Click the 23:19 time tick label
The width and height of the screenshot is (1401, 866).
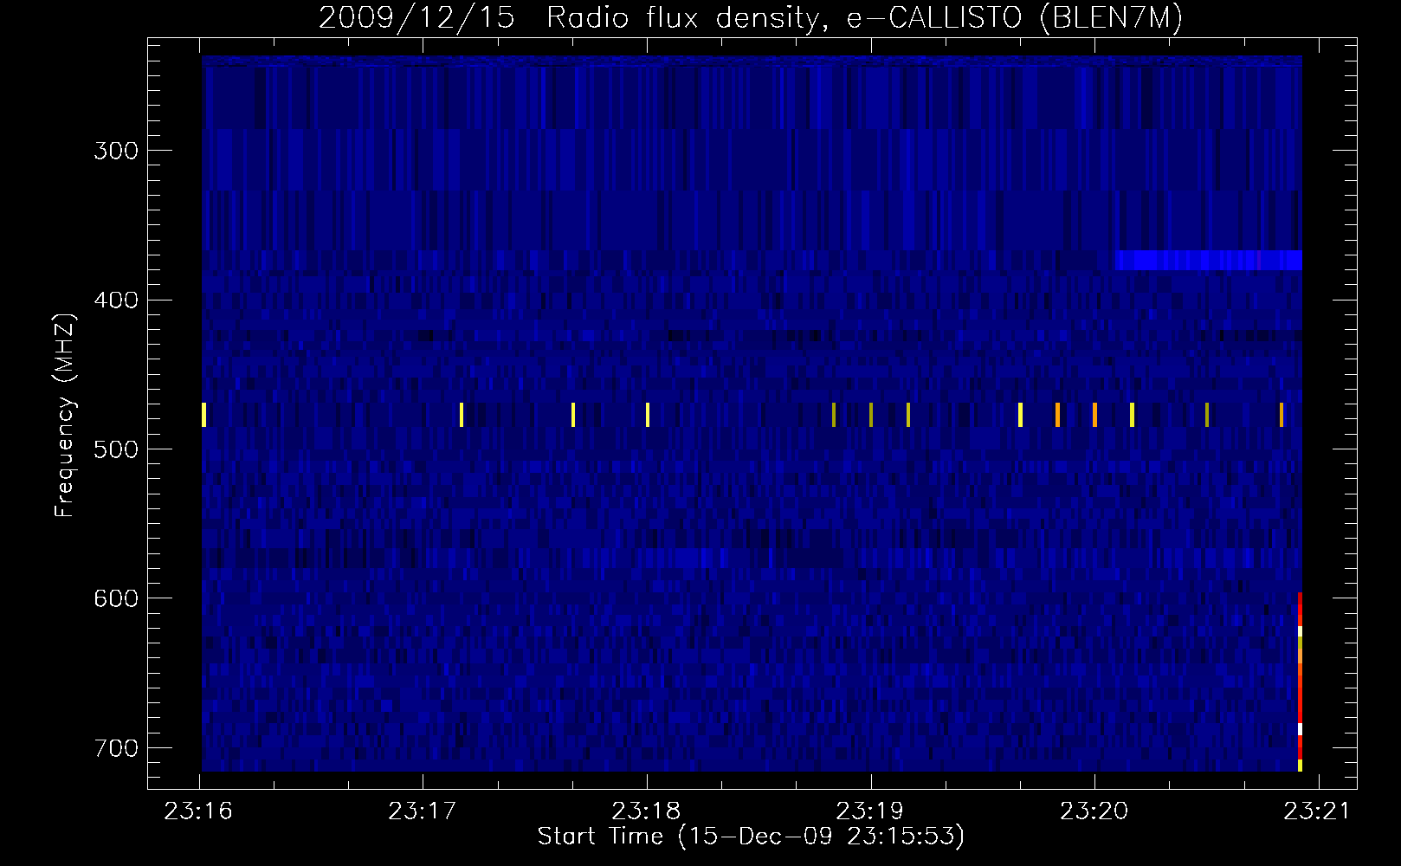coord(870,811)
